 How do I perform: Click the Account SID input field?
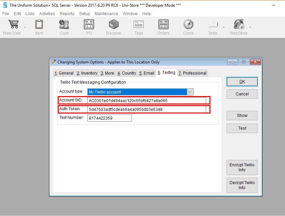click(146, 100)
